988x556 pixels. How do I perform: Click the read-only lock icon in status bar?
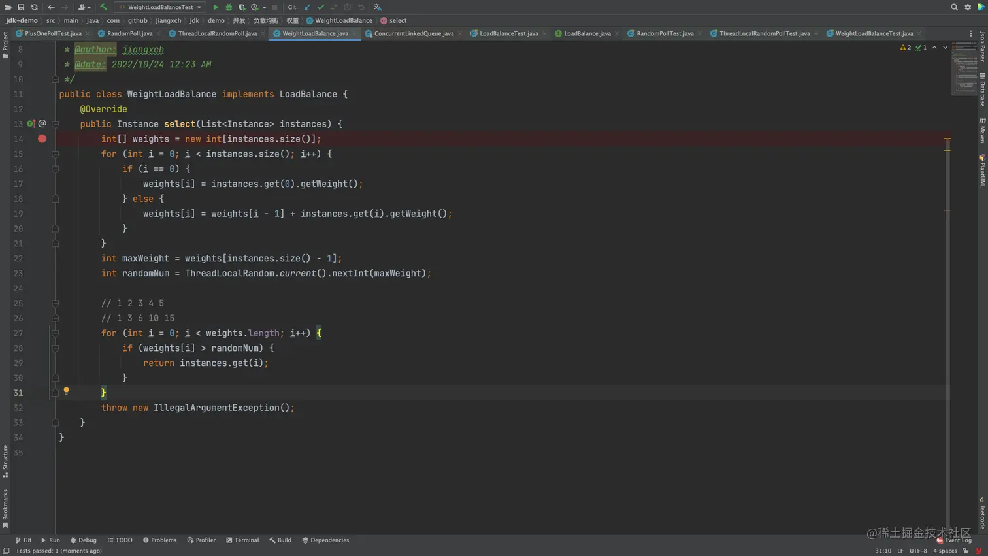click(966, 551)
